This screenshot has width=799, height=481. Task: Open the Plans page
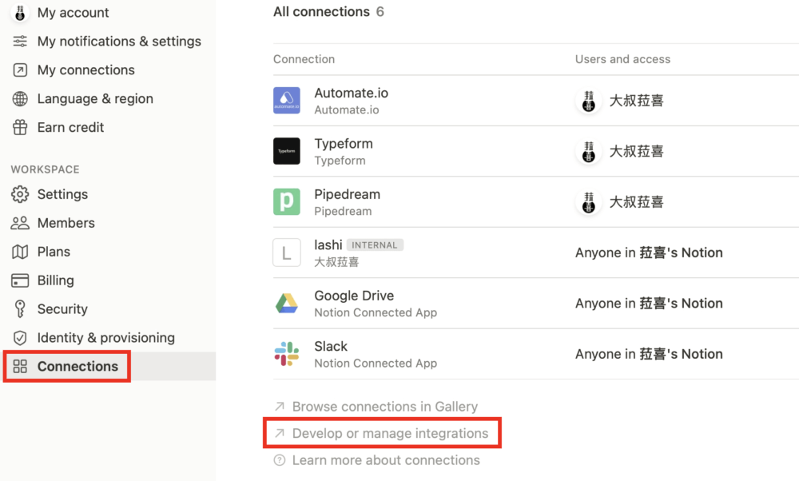[54, 252]
